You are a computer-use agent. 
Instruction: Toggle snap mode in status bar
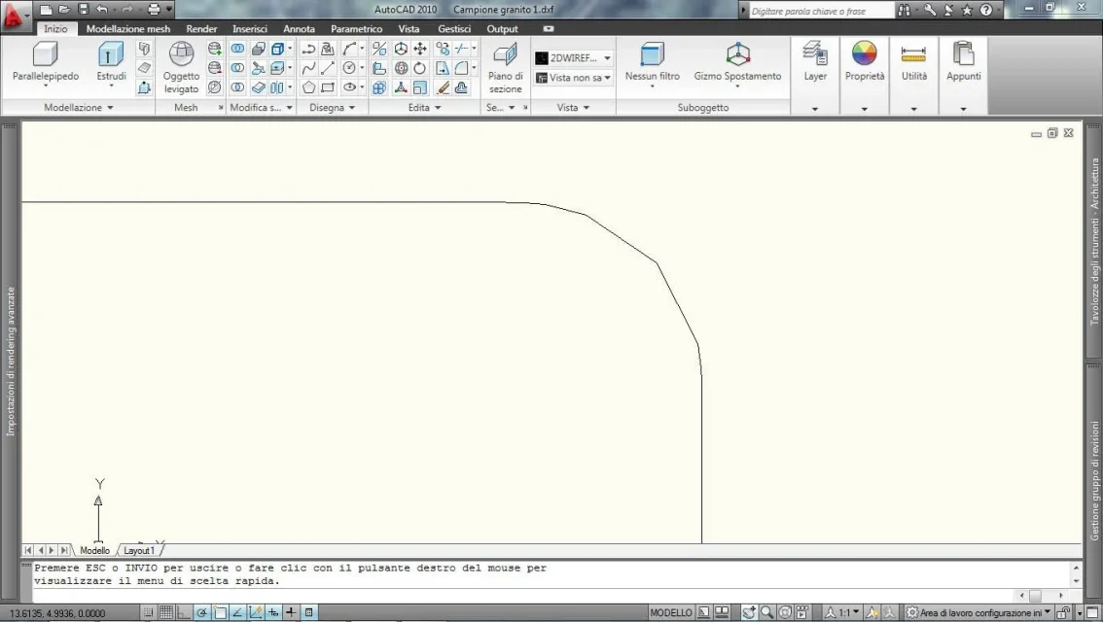click(148, 613)
